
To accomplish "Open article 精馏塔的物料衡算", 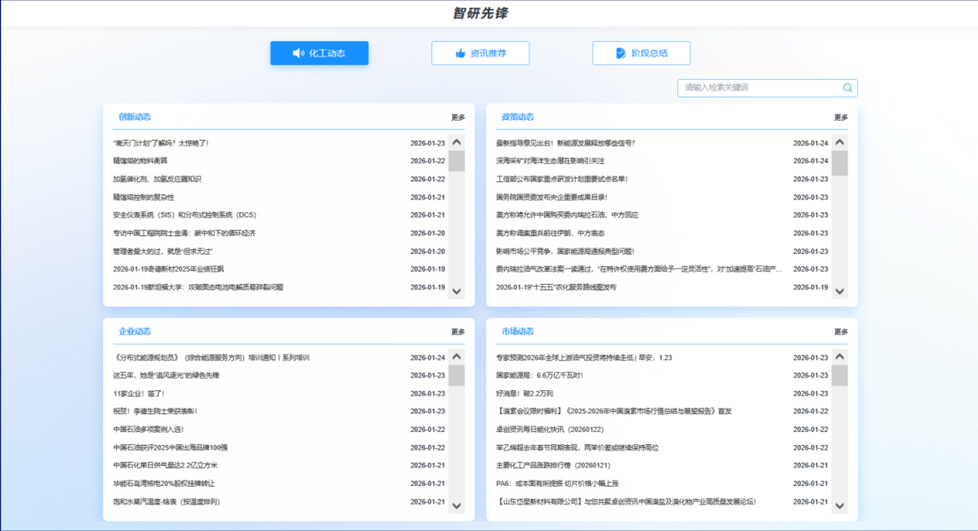I will click(140, 161).
